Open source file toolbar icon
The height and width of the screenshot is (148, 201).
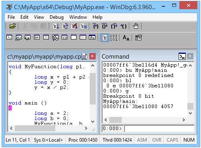(x=12, y=26)
